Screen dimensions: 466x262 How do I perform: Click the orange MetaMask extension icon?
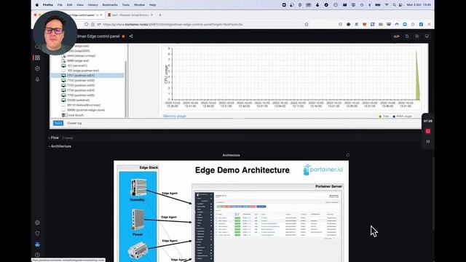tap(364, 24)
